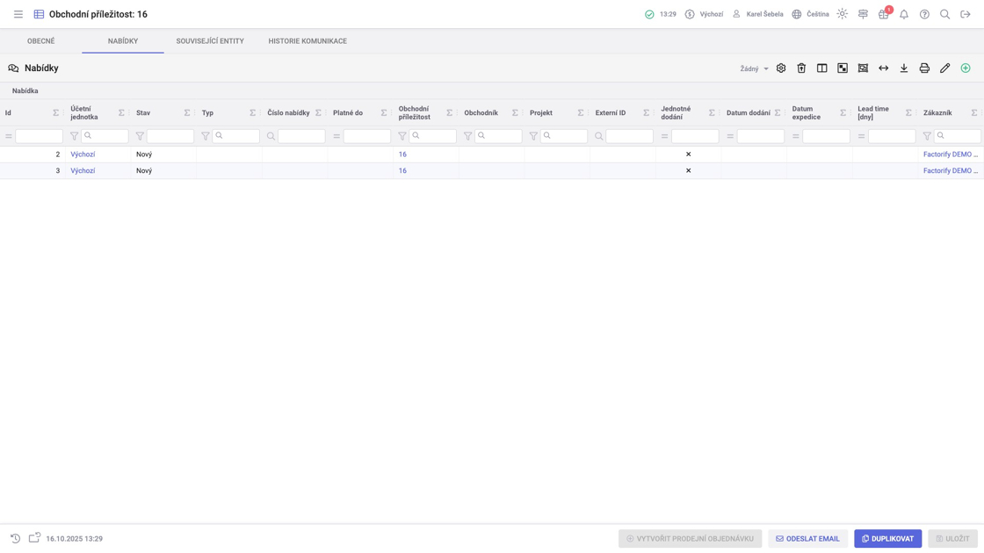This screenshot has height=553, width=984.
Task: Open the column chooser split icon
Action: [821, 68]
